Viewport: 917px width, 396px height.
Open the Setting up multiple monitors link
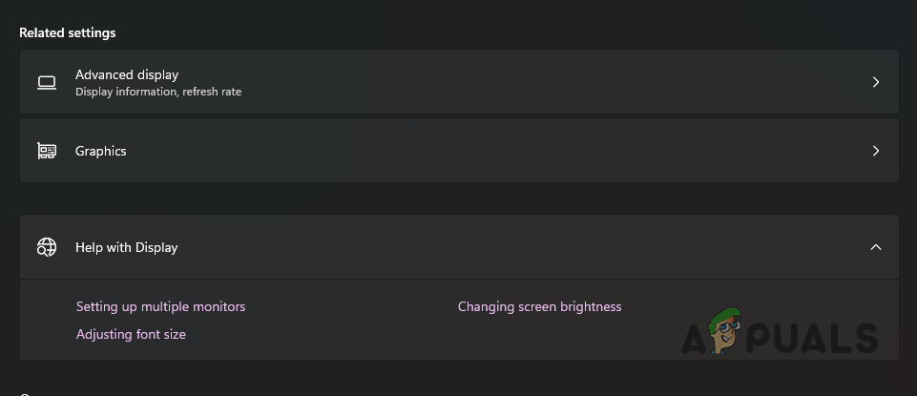pyautogui.click(x=160, y=306)
